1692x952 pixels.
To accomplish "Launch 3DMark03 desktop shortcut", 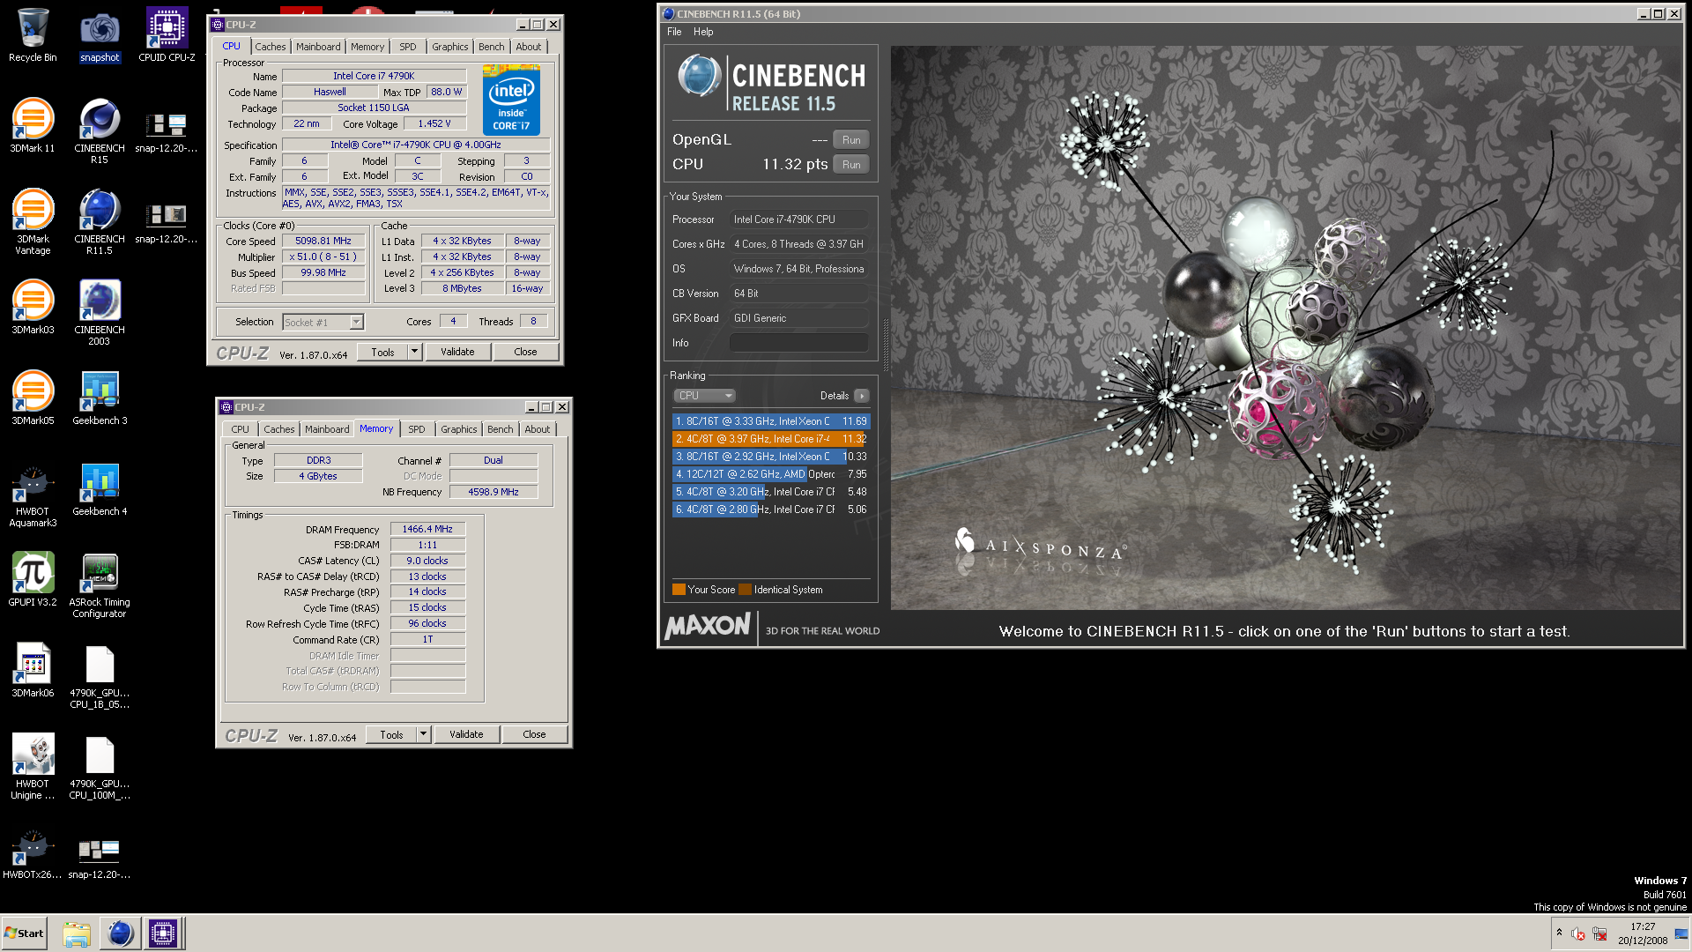I will point(33,308).
